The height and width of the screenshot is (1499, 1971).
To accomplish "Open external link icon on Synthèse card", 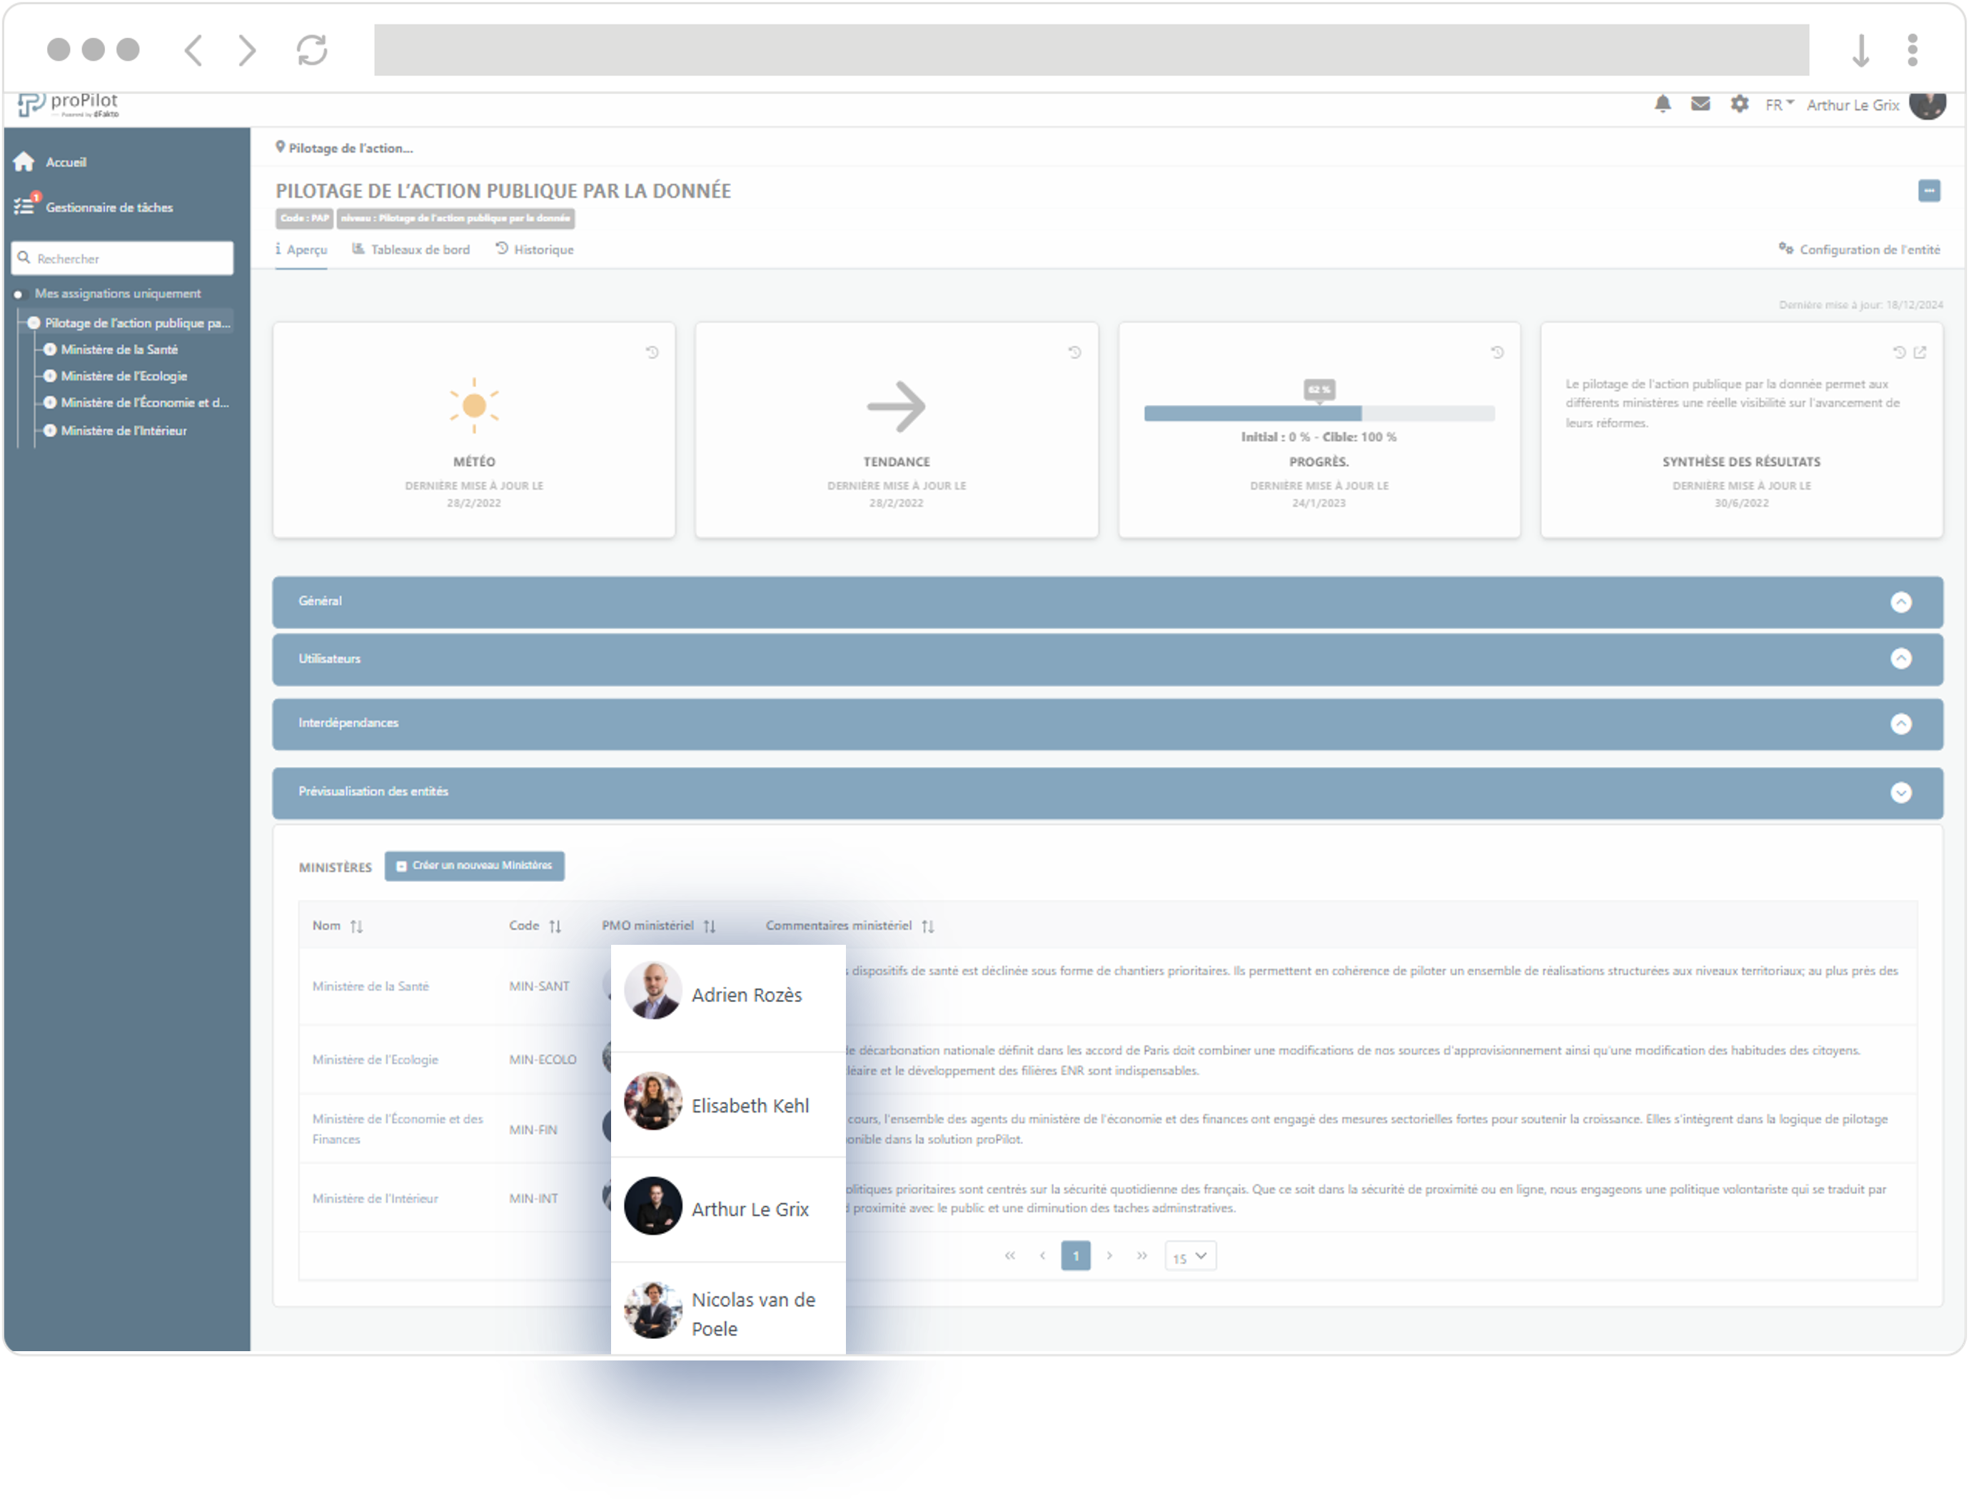I will point(1920,353).
